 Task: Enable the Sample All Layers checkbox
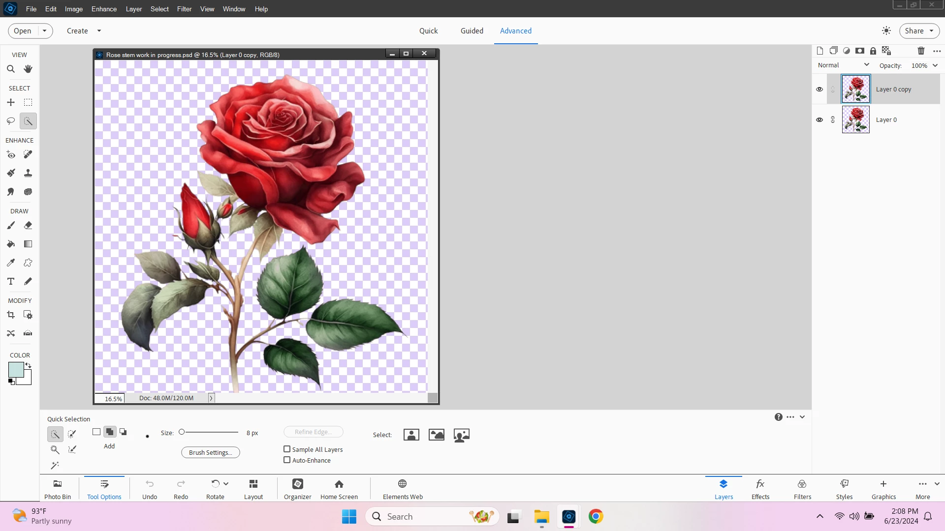[287, 449]
